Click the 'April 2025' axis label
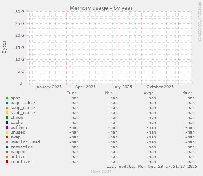 click(85, 87)
